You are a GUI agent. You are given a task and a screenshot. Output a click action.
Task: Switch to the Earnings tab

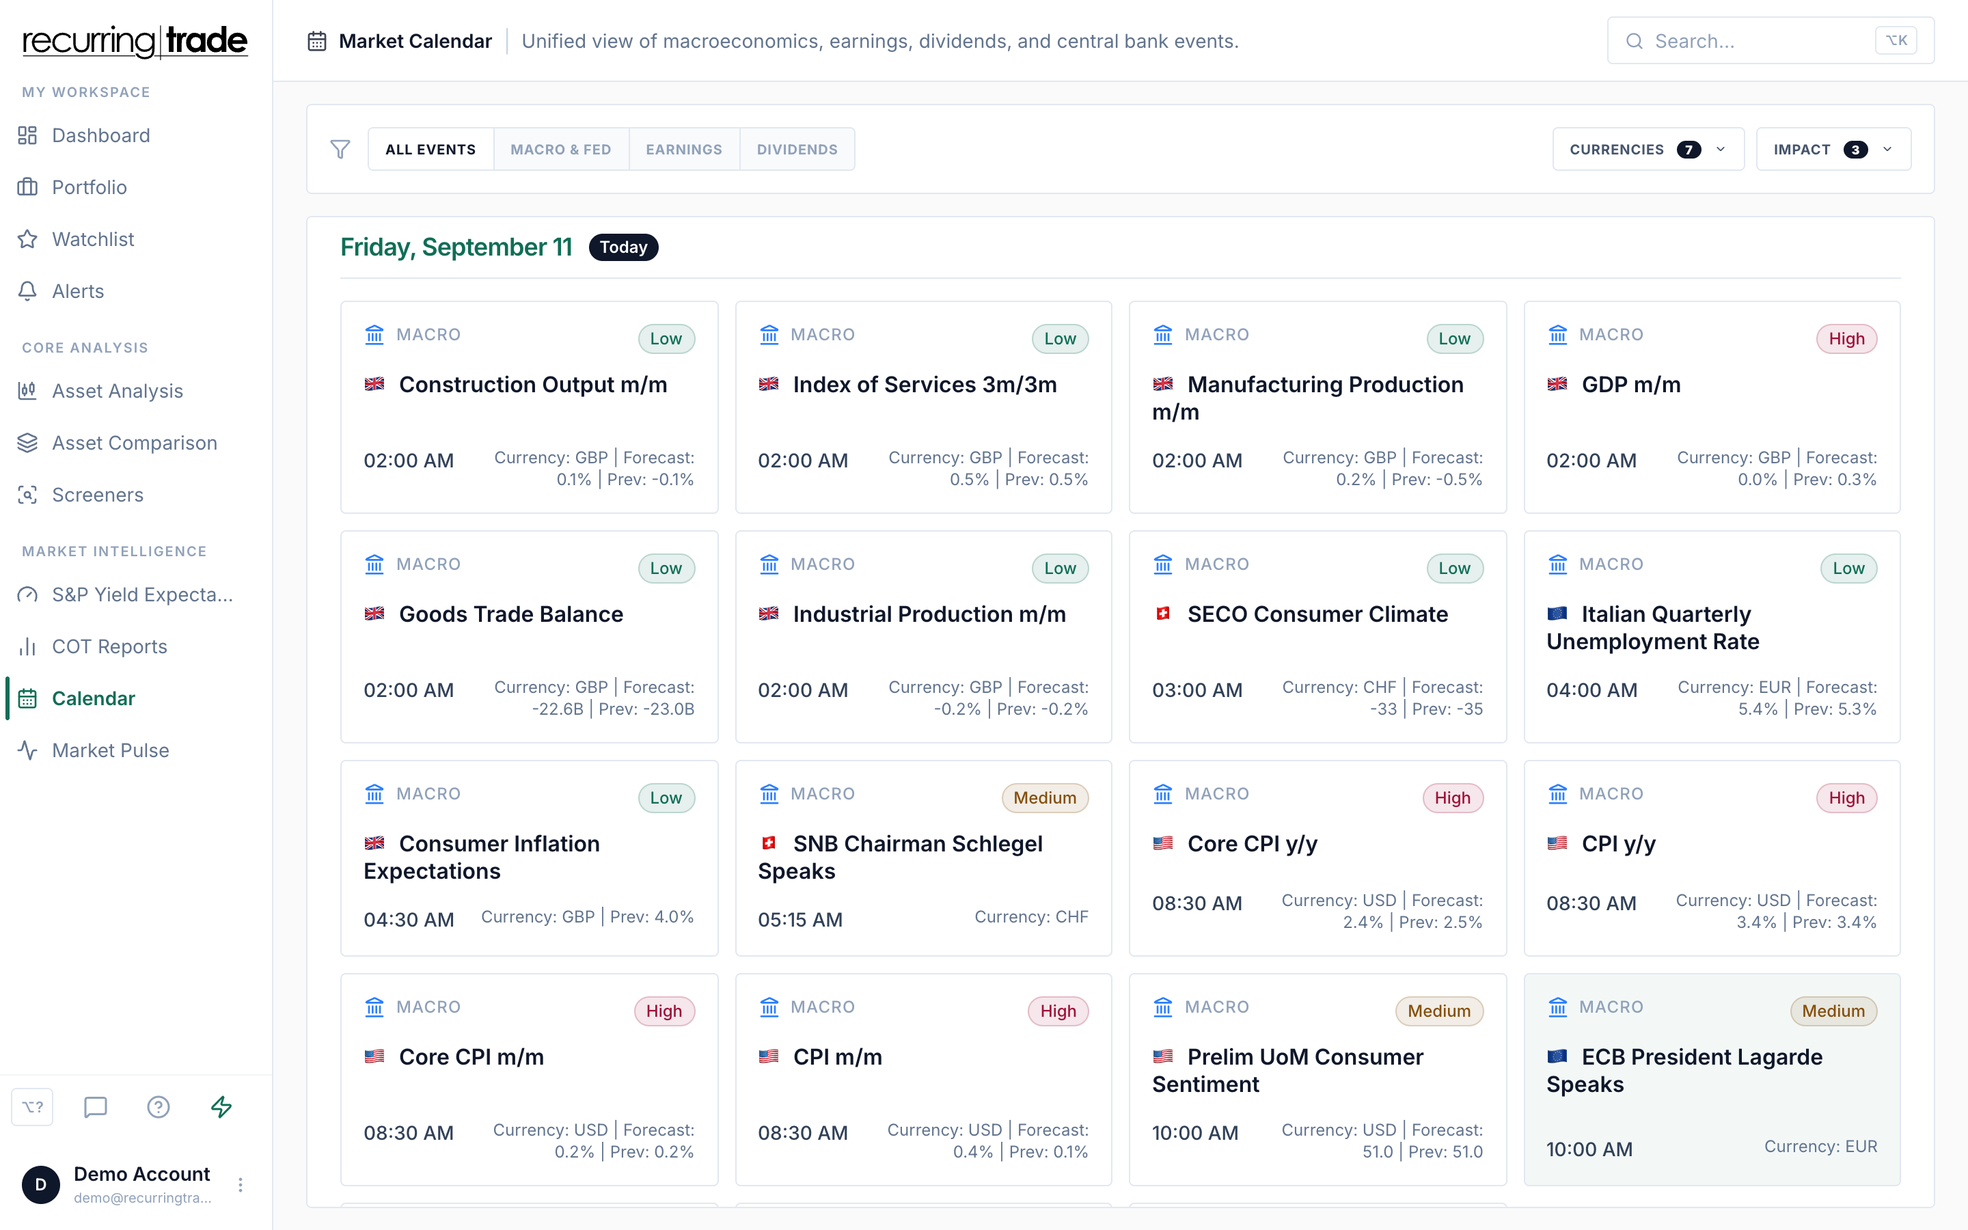(684, 149)
